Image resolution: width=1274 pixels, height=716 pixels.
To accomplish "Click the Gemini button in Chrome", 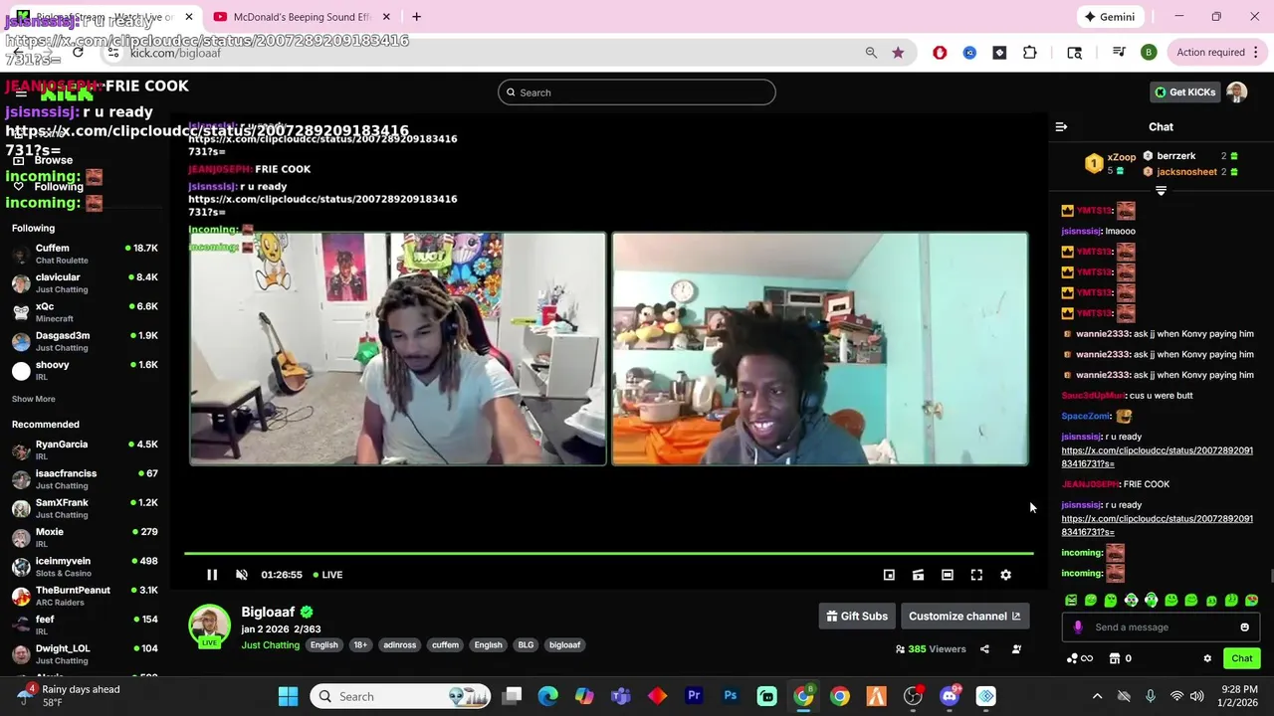I will (x=1110, y=17).
